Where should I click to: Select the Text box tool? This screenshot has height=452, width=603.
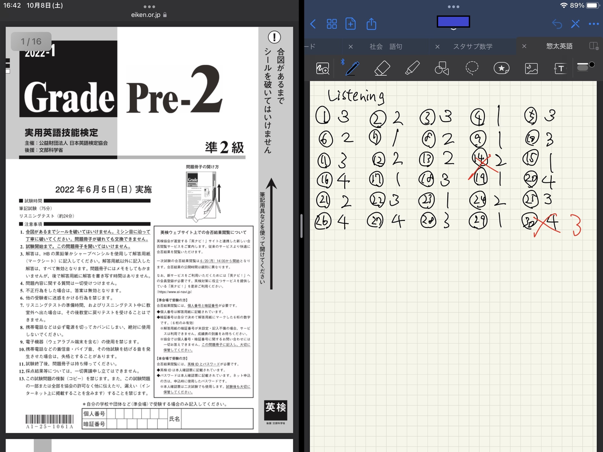(560, 68)
